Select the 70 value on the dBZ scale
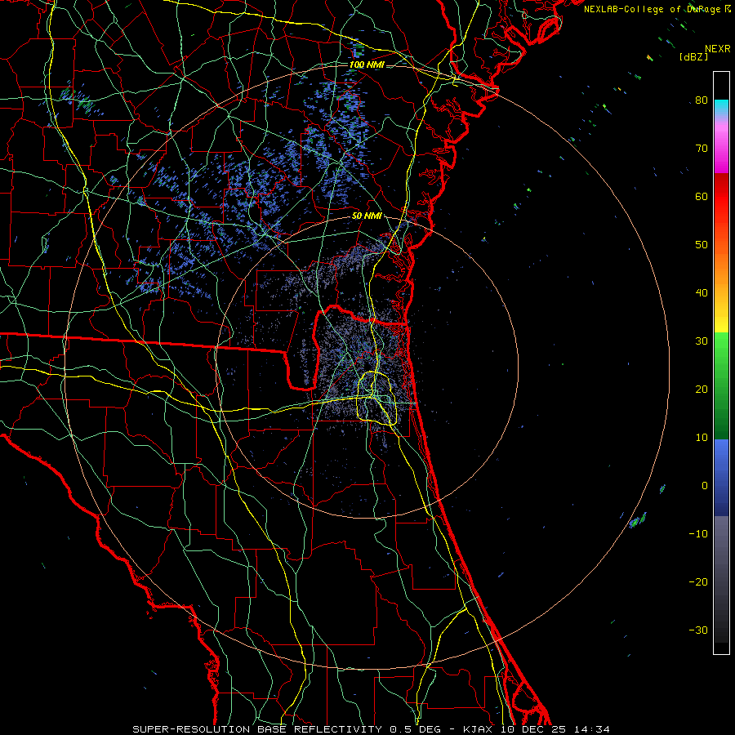 tap(702, 148)
